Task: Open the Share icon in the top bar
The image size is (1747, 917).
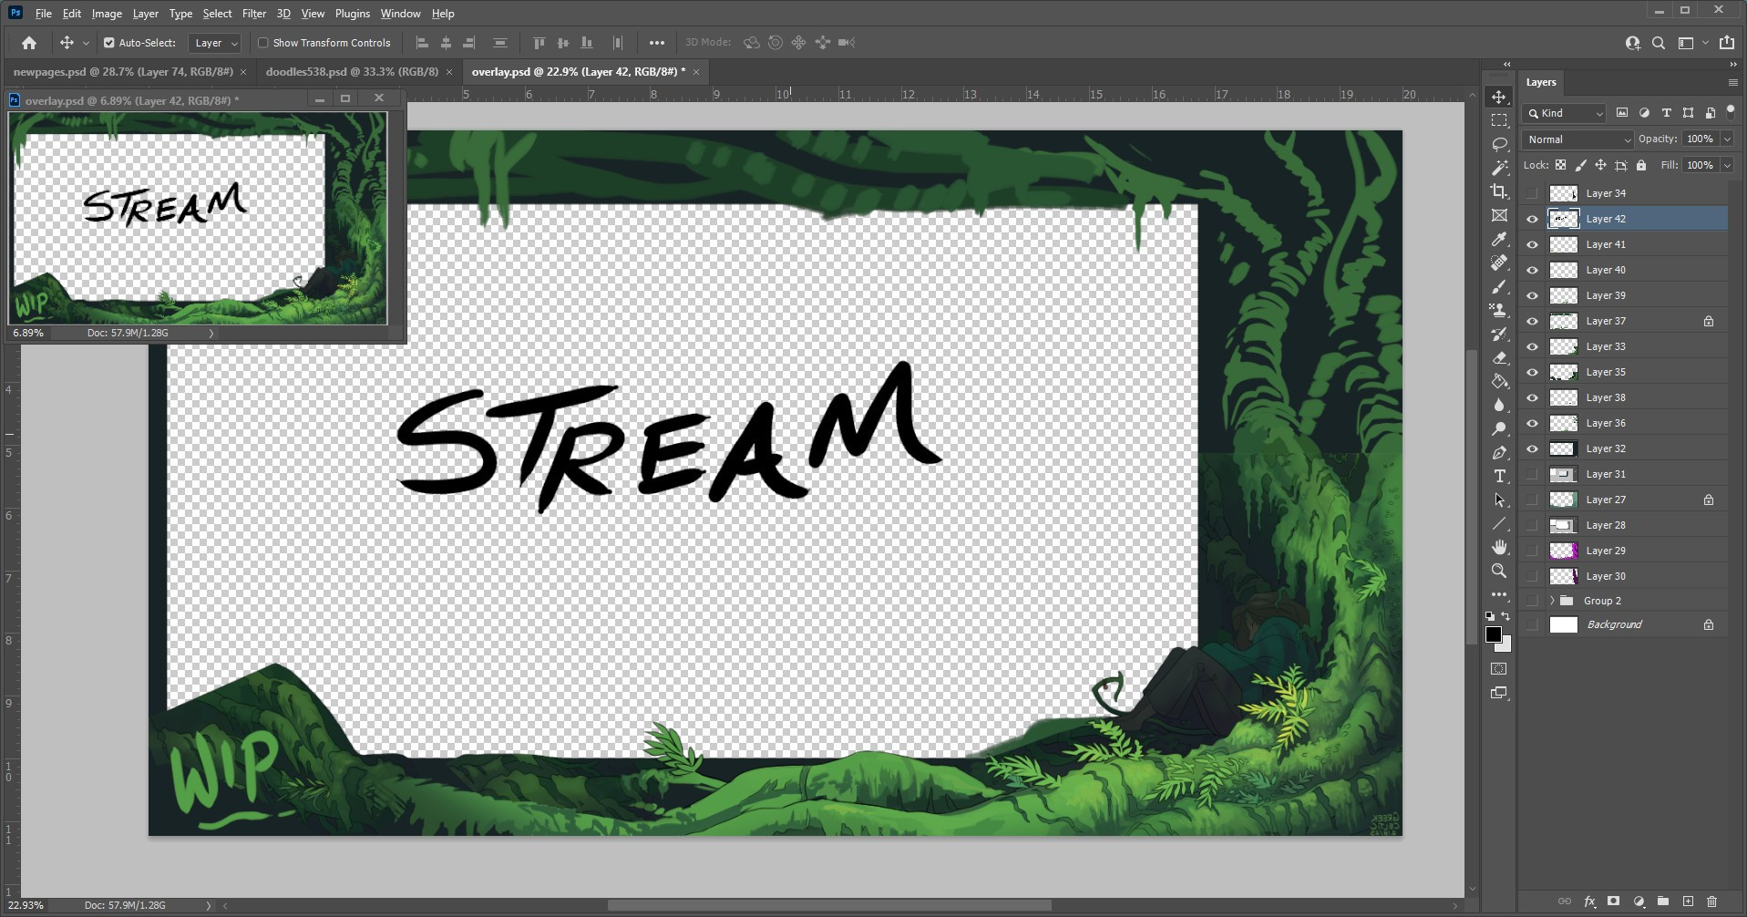Action: [1727, 43]
